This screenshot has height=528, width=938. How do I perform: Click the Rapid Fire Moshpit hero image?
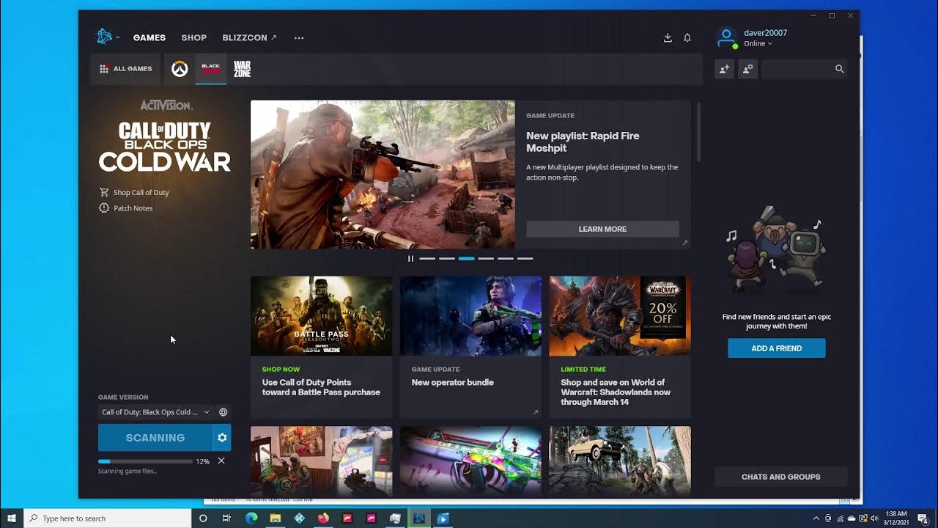[x=383, y=175]
